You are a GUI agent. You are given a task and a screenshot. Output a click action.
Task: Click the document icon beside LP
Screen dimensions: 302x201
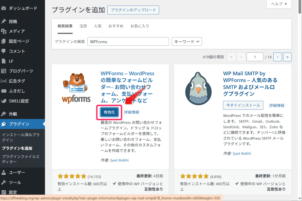coord(4,61)
